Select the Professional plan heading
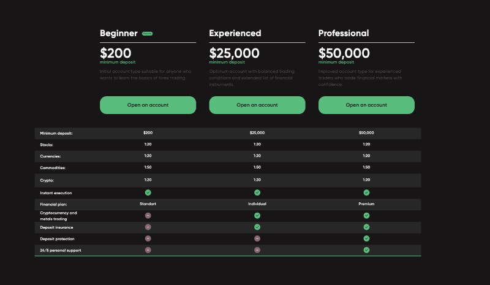 344,33
